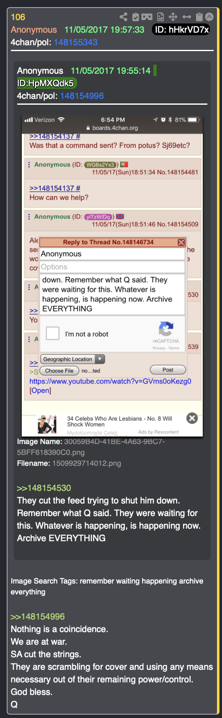Image resolution: width=222 pixels, height=718 pixels.
Task: Check the I'm not a robot box
Action: tap(53, 333)
